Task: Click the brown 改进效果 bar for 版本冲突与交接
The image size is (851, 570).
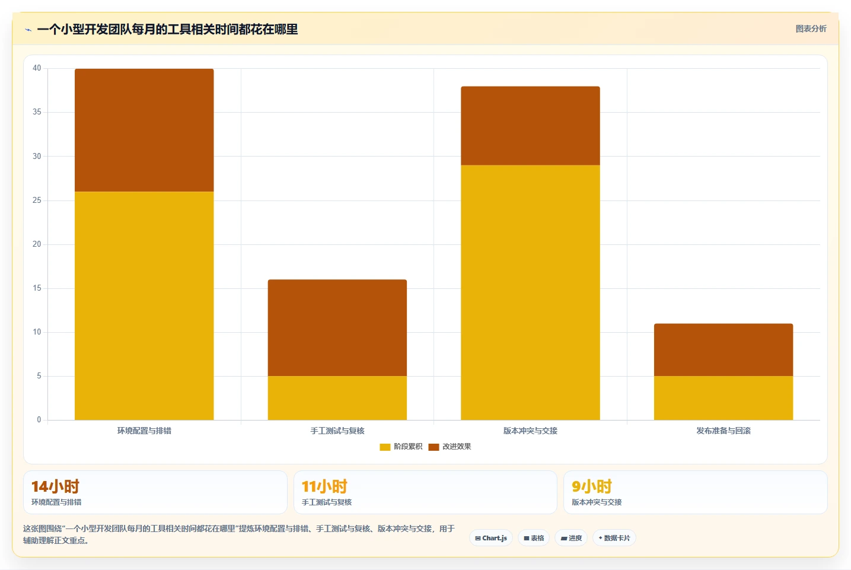Action: 530,126
